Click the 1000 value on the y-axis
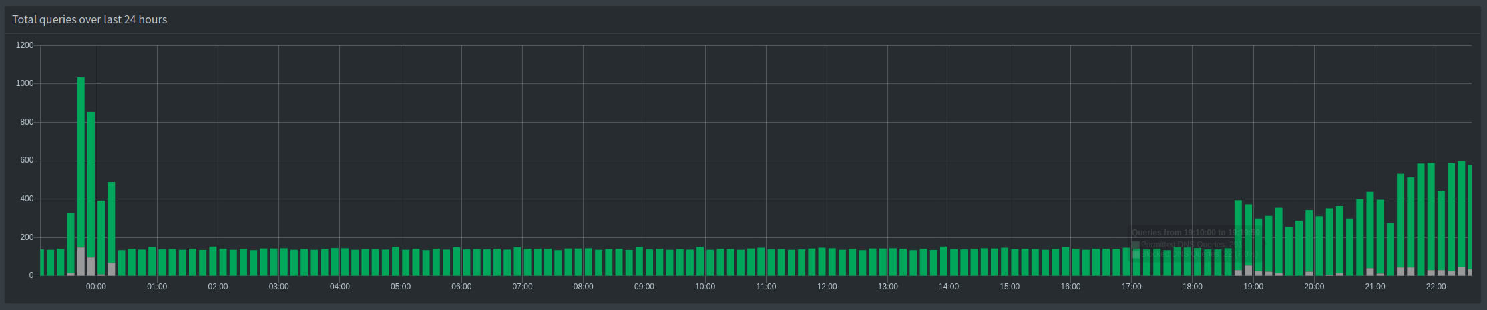The image size is (1487, 310). tap(25, 84)
